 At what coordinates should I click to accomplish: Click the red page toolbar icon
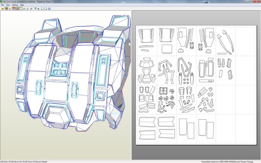pyautogui.click(x=13, y=9)
